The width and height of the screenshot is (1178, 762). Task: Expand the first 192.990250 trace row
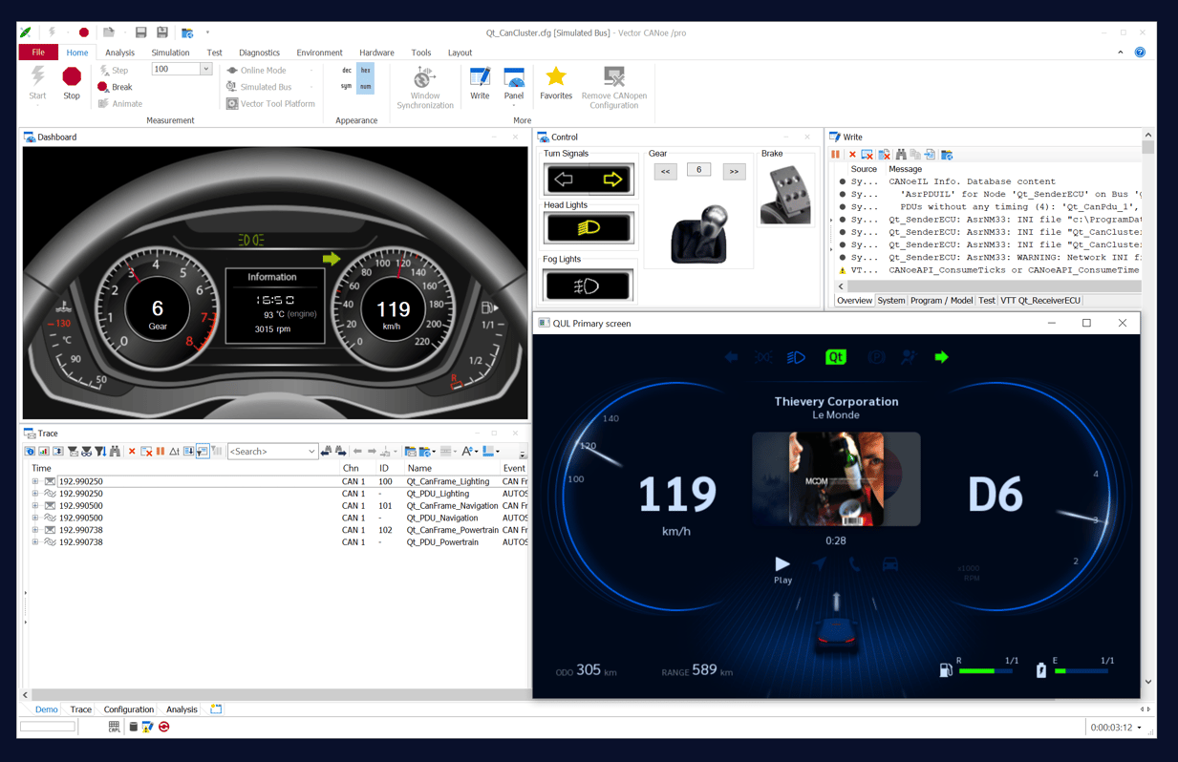(32, 480)
